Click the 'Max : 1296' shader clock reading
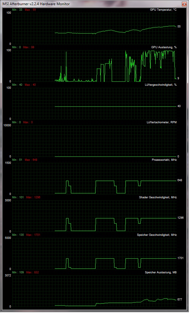Image resolution: width=190 pixels, height=313 pixels. 33,197
